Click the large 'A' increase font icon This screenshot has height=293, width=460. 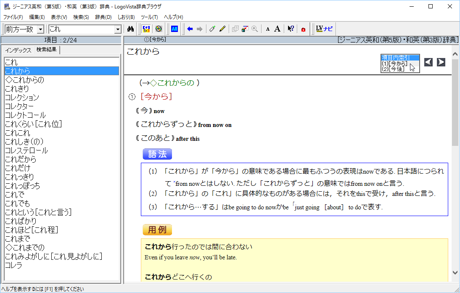click(x=277, y=29)
